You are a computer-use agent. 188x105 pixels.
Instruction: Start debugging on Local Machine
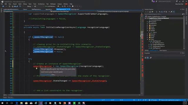[x=50, y=6]
